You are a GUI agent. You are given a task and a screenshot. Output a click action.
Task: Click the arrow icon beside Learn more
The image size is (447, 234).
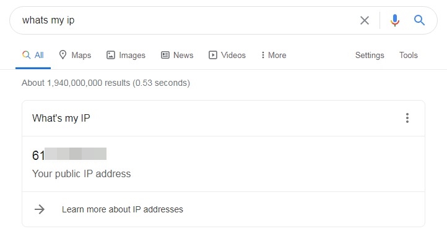pyautogui.click(x=40, y=209)
